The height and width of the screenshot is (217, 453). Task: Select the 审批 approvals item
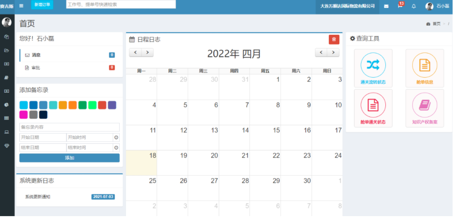tap(35, 68)
